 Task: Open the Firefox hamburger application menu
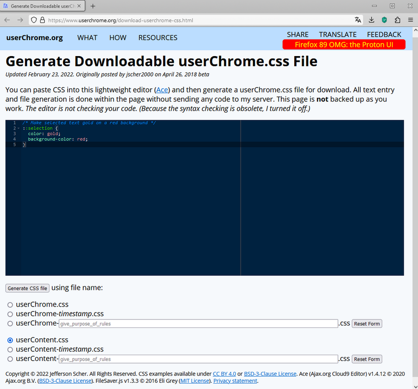[x=410, y=20]
